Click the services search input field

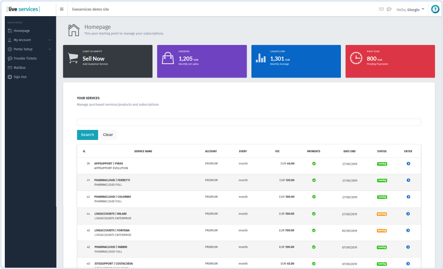[x=249, y=122]
